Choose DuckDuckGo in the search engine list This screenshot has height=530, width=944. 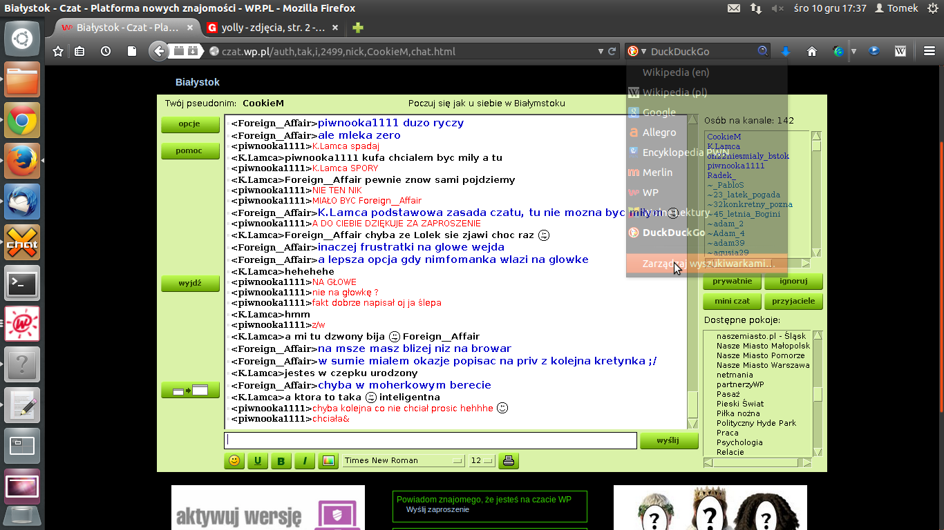coord(707,233)
